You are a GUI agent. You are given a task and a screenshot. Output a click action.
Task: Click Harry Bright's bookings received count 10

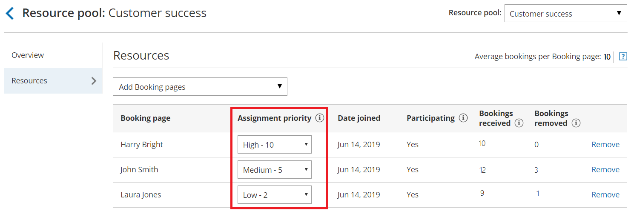click(482, 143)
